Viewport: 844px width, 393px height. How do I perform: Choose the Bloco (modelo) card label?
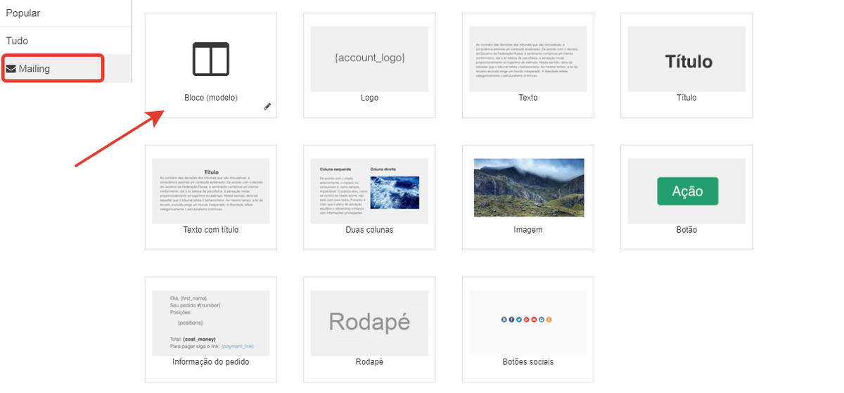point(211,98)
